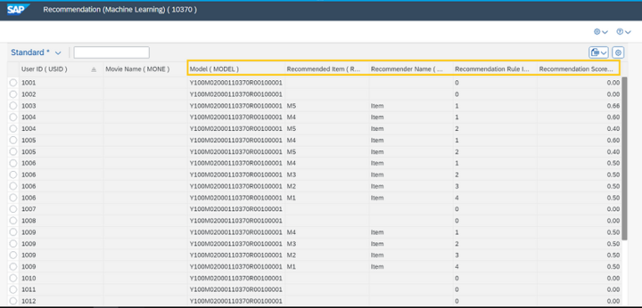Select row radio button for user 1012
This screenshot has width=642, height=308.
click(x=13, y=301)
